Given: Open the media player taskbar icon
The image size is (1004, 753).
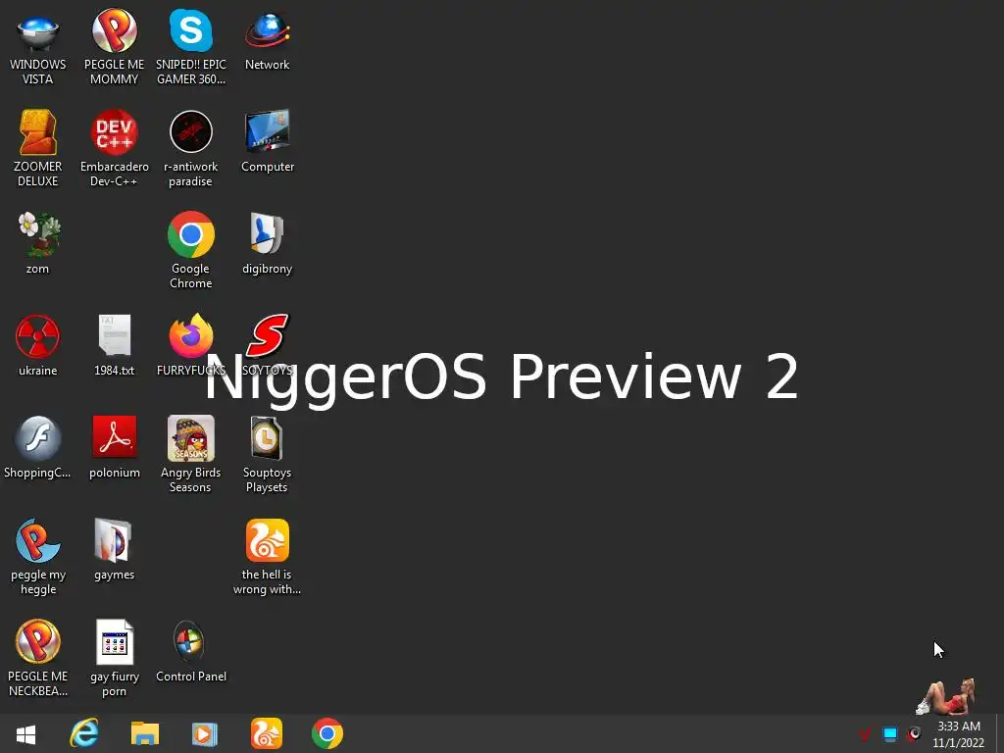Looking at the screenshot, I should (x=205, y=733).
